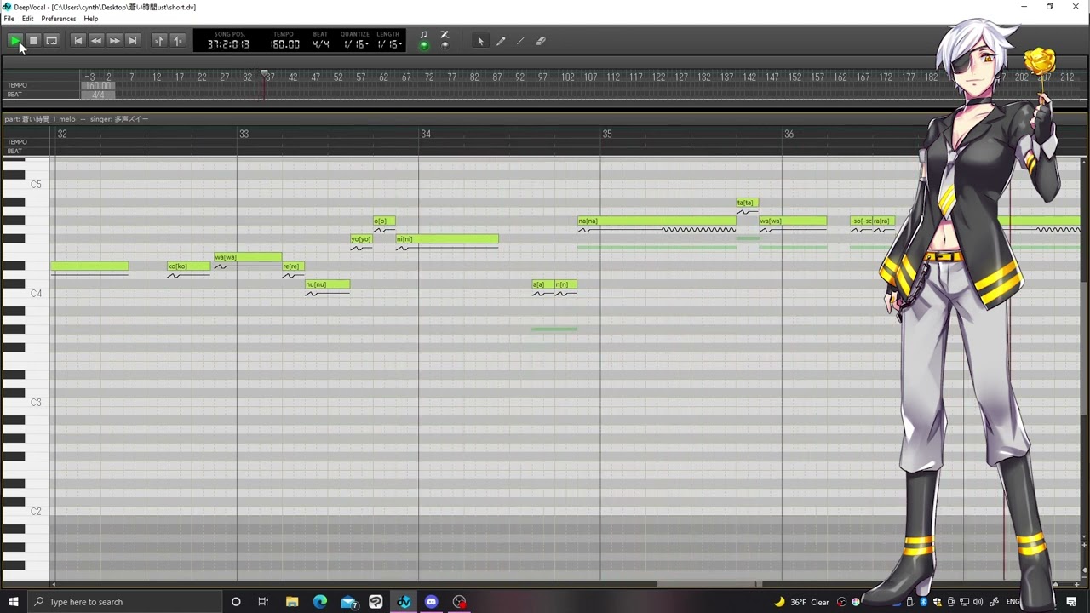This screenshot has height=613, width=1090.
Task: Click the C4 piano key
Action: click(x=26, y=293)
